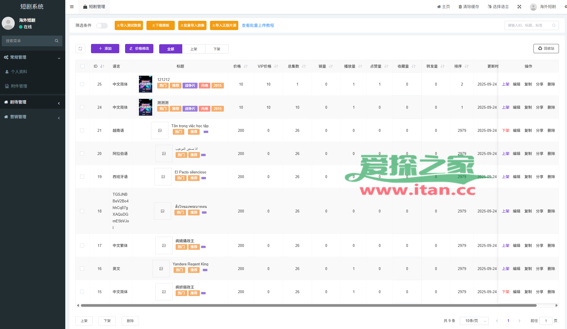Switch to the 下架 filter tab
This screenshot has width=567, height=329.
coord(217,49)
